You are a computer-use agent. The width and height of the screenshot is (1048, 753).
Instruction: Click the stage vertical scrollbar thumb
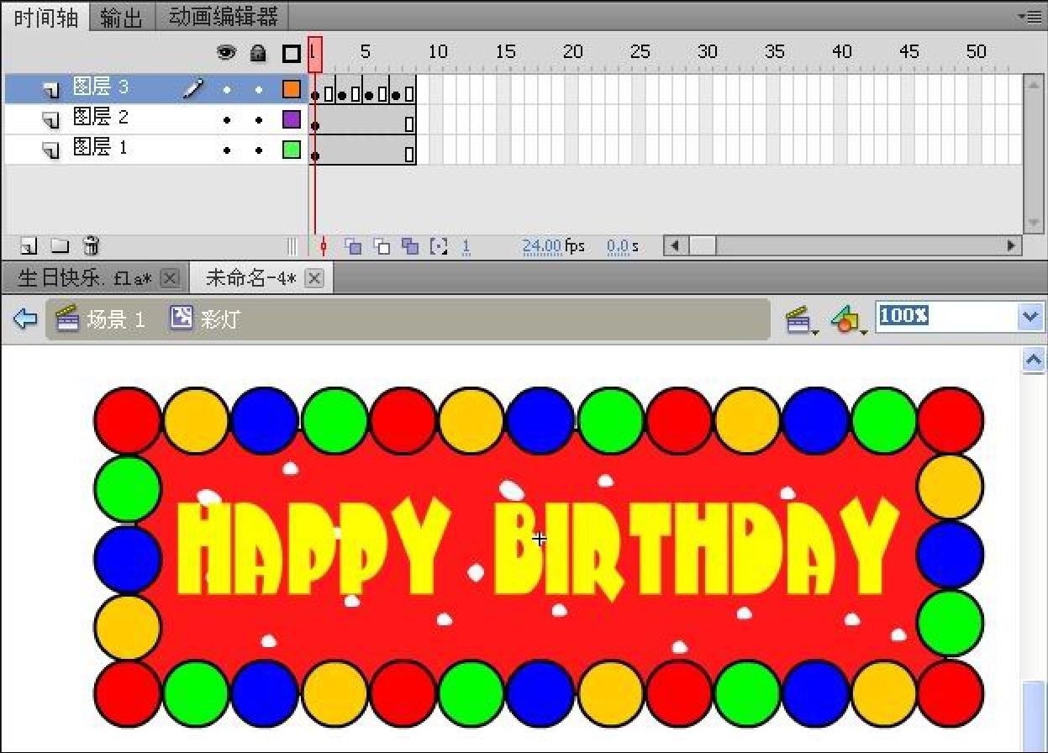pyautogui.click(x=1034, y=716)
